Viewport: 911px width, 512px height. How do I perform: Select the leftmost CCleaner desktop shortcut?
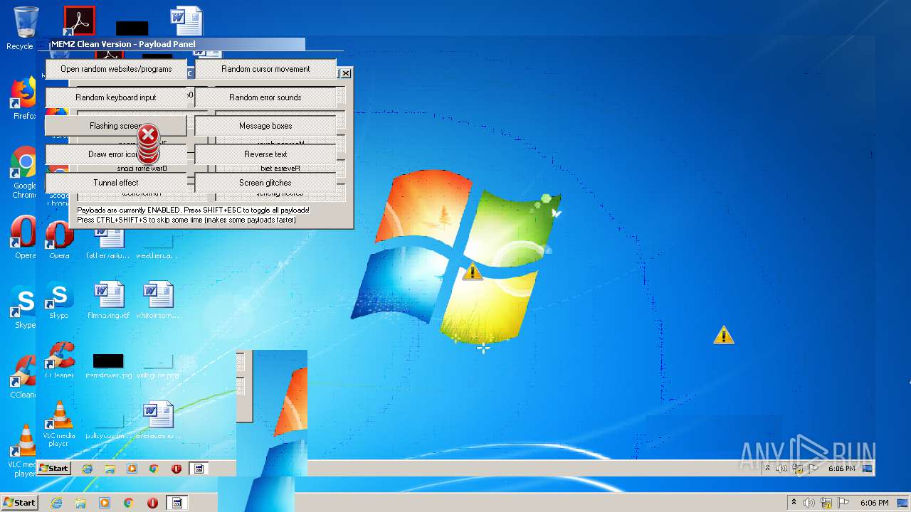click(x=23, y=377)
